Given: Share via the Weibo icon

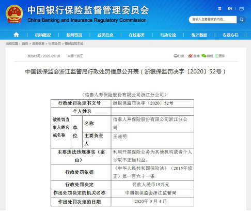Looking at the screenshot, I should click(x=191, y=56).
